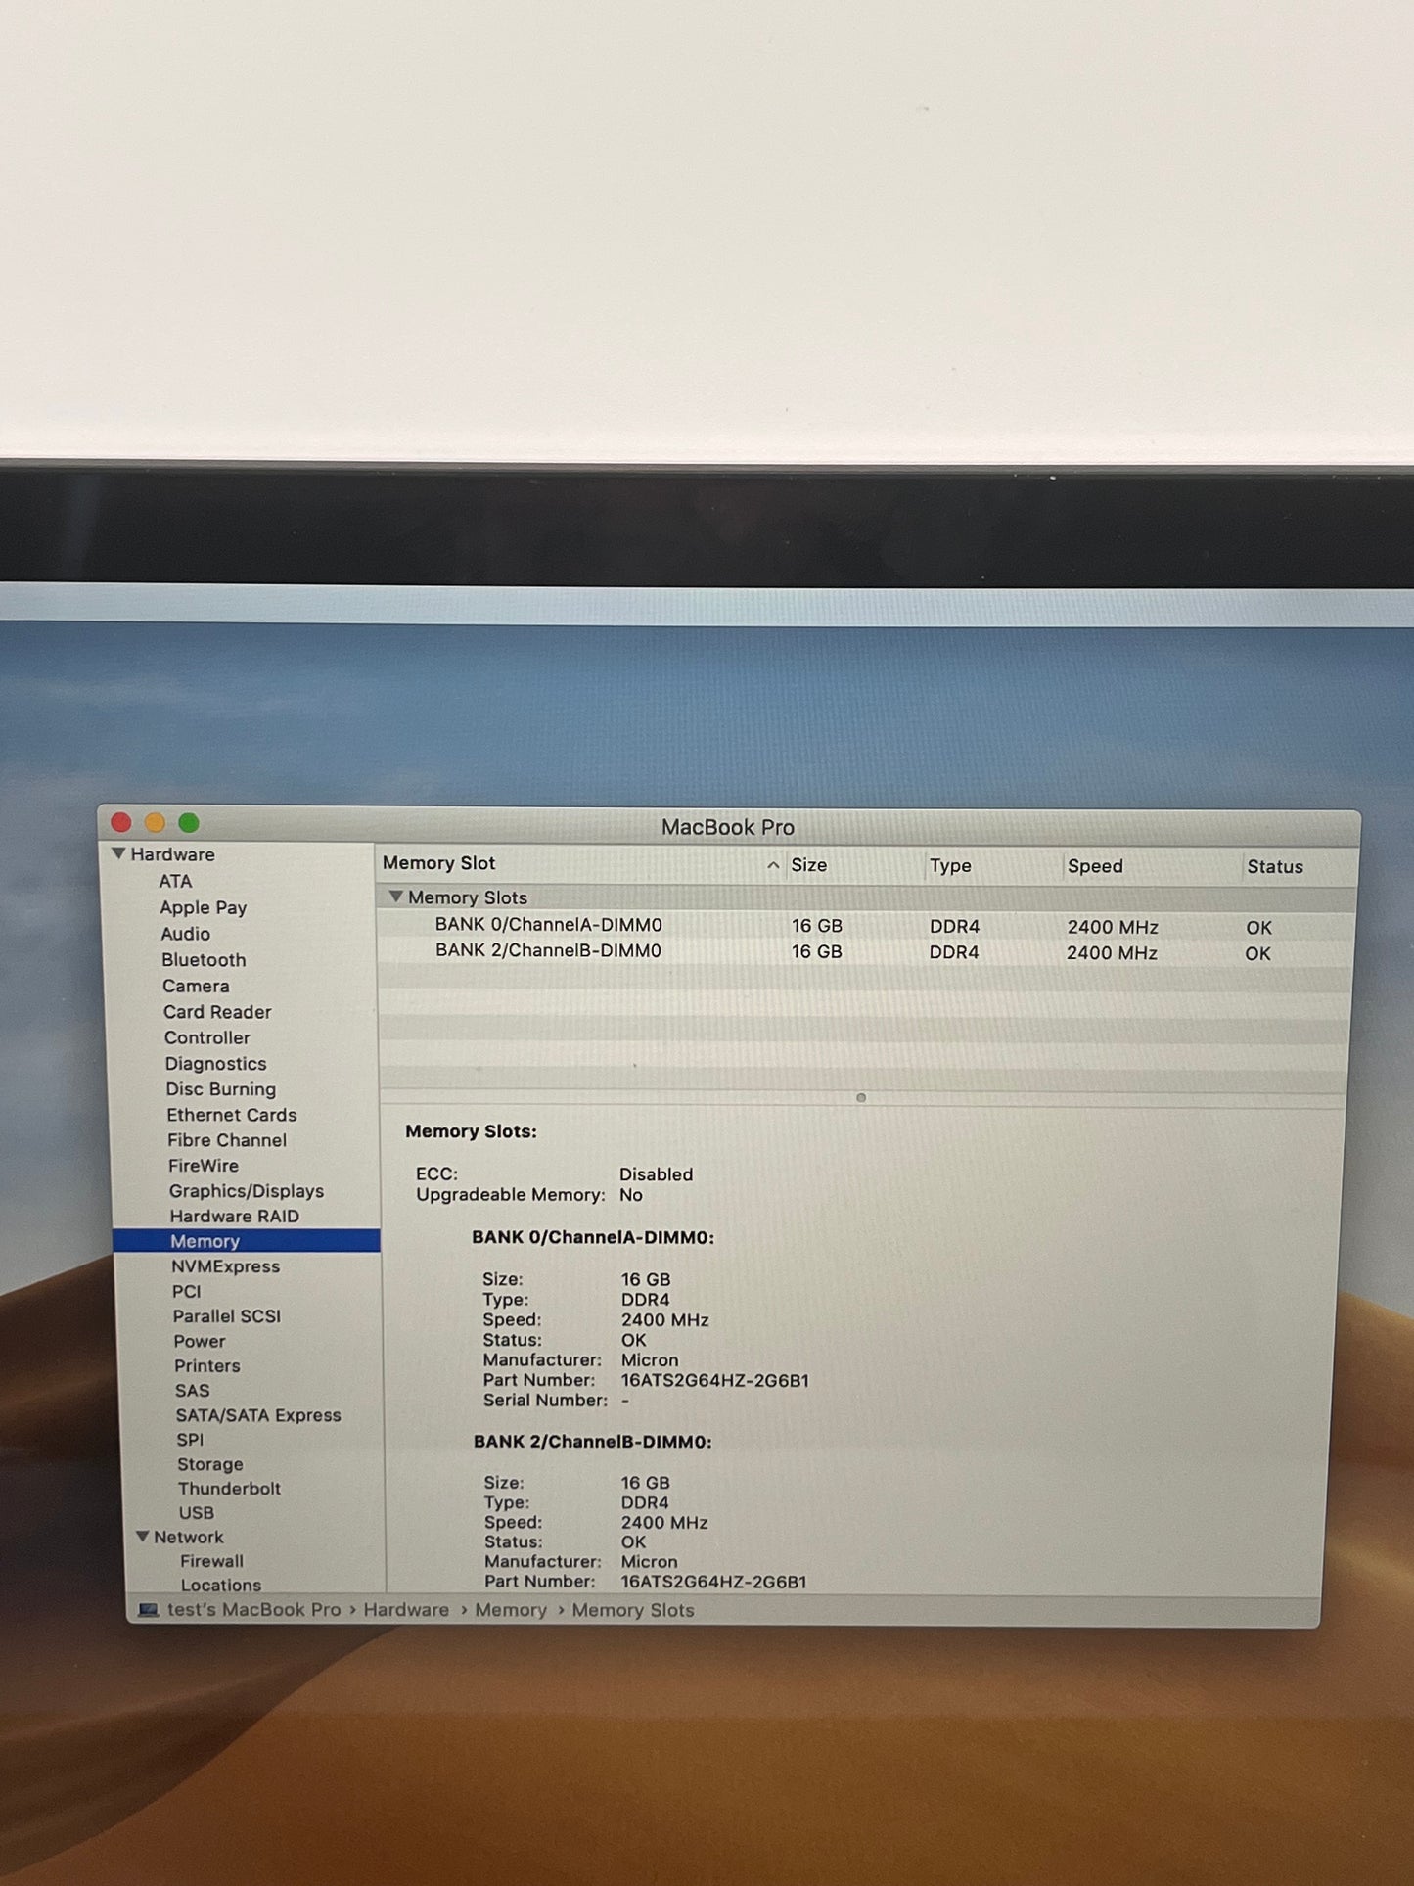Open the Bluetooth hardware entry
Image resolution: width=1414 pixels, height=1886 pixels.
[x=204, y=960]
